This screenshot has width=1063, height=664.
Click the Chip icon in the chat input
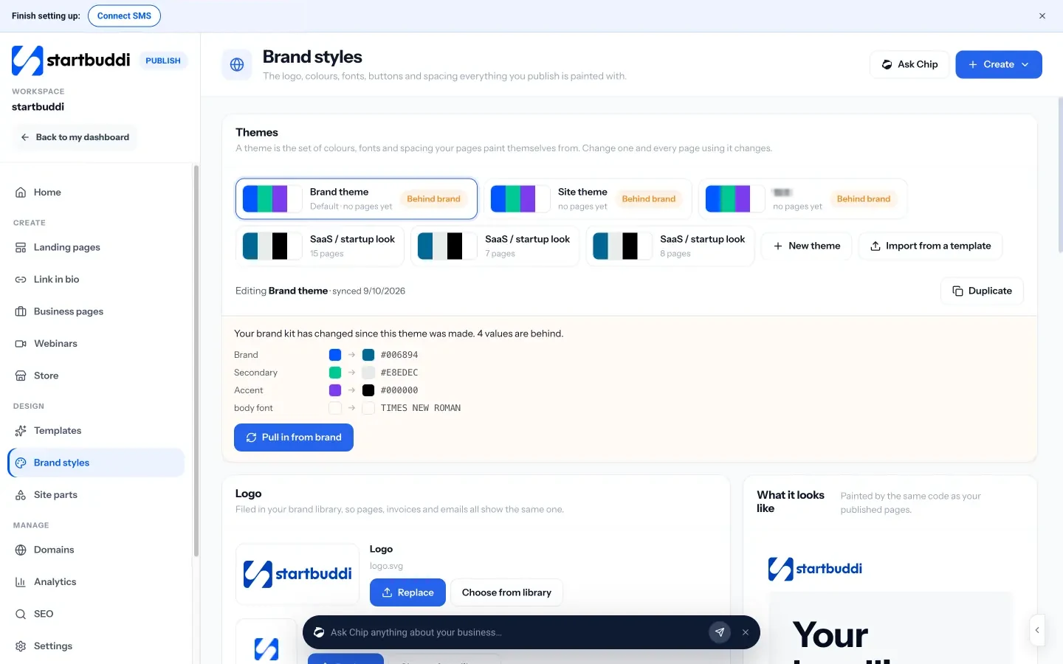click(319, 632)
